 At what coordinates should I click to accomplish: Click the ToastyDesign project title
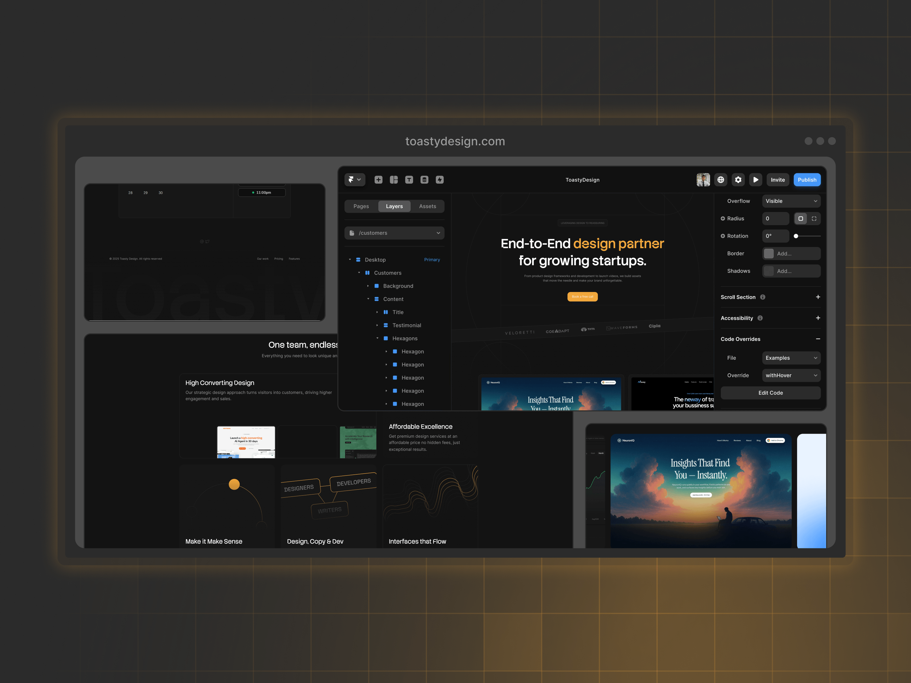582,180
